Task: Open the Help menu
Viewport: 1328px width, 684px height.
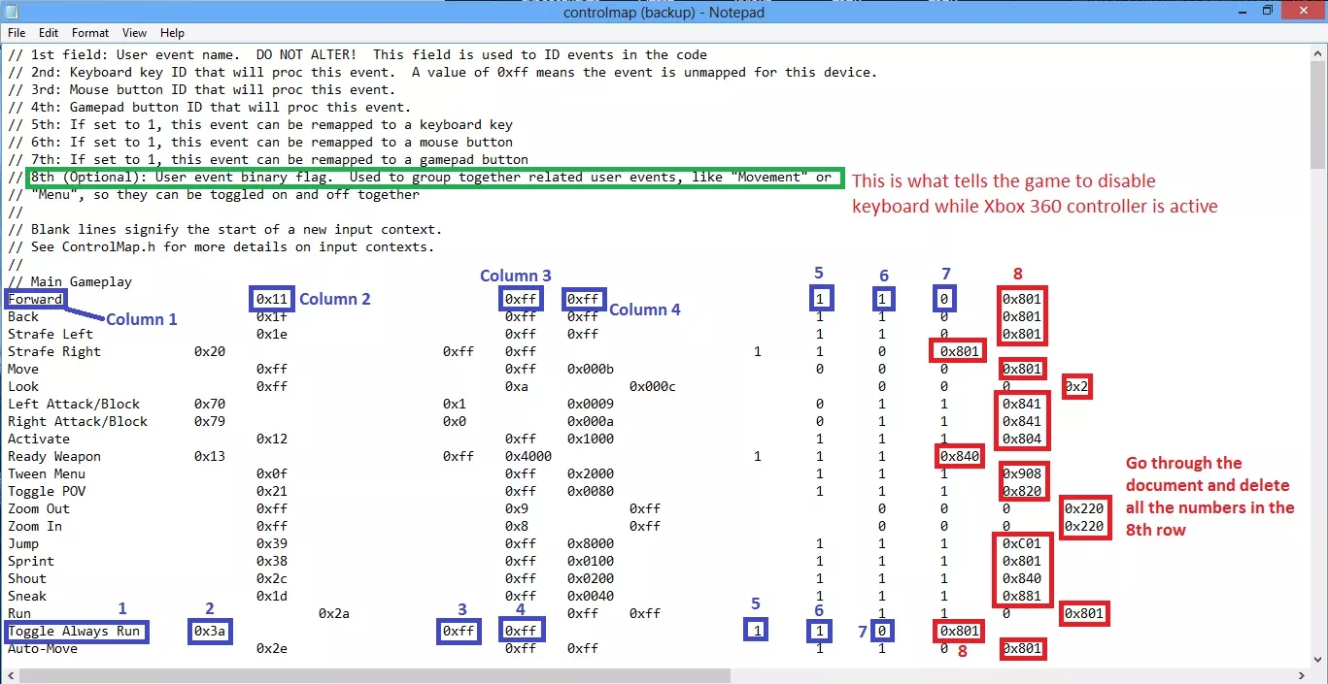Action: (x=172, y=33)
